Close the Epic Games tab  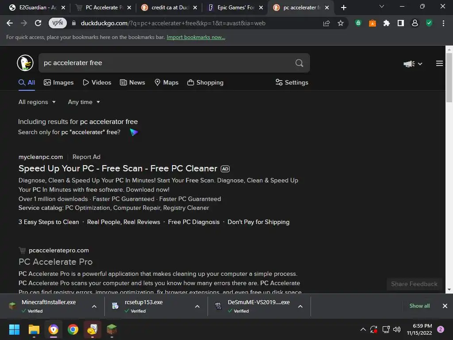point(261,8)
